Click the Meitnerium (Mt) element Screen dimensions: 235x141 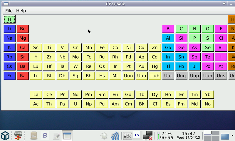pyautogui.click(x=115, y=76)
